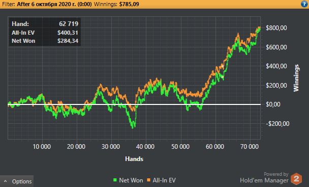Select the Net Won data point marker
This screenshot has width=309, height=187.
tap(223, 77)
